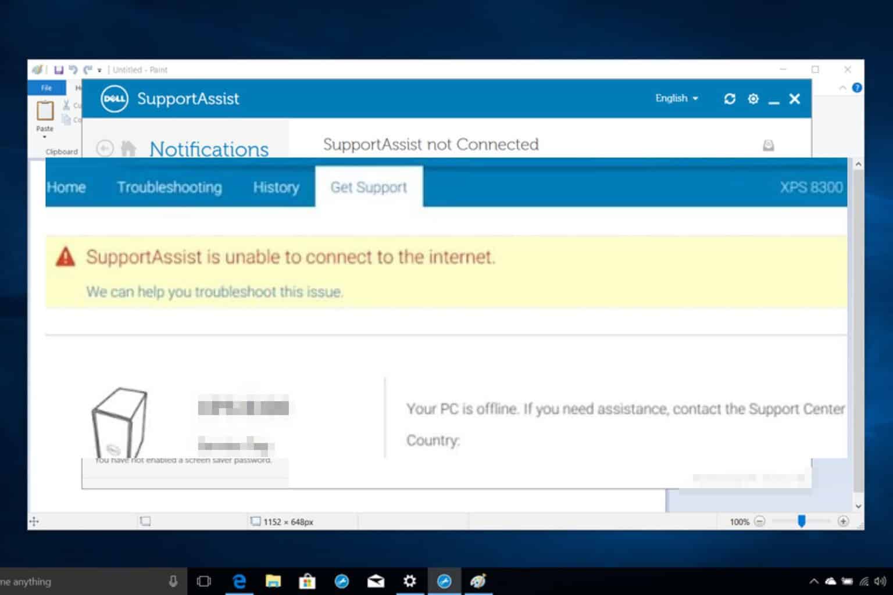Click the Country label
Viewport: 893px width, 595px height.
click(433, 440)
